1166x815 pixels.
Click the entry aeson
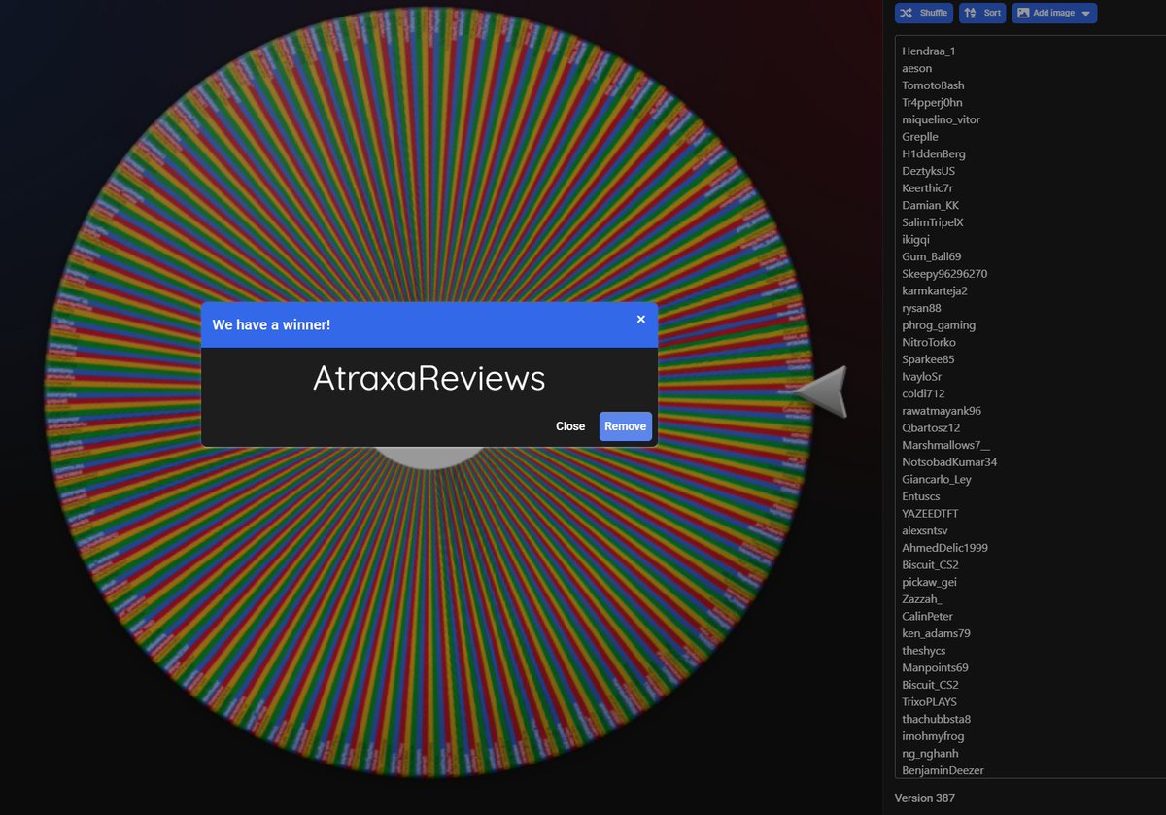point(916,68)
